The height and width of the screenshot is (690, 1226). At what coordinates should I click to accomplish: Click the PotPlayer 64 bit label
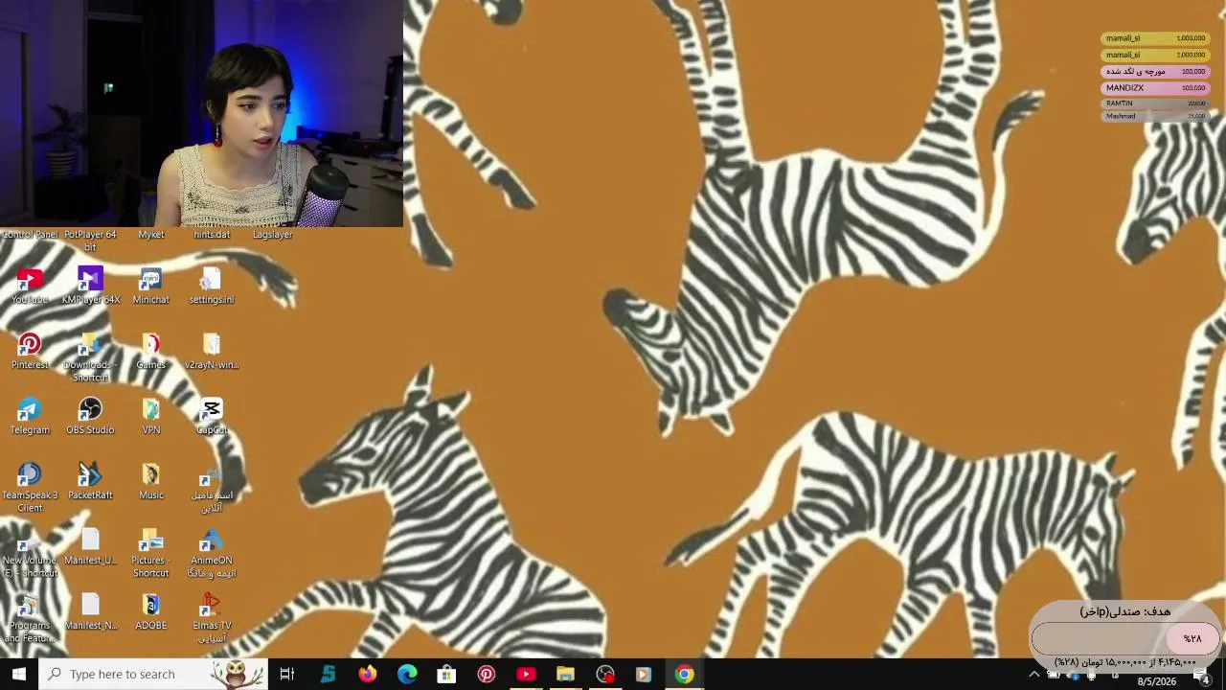tap(90, 241)
